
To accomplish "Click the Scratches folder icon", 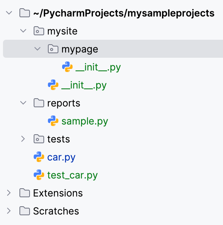I will click(x=25, y=211).
